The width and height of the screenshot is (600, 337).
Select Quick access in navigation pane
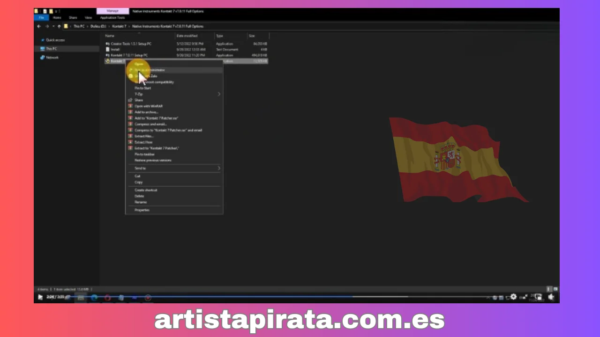(55, 40)
